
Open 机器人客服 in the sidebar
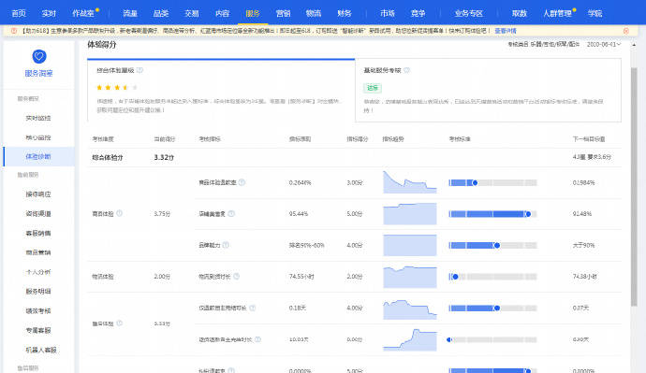[x=41, y=350]
